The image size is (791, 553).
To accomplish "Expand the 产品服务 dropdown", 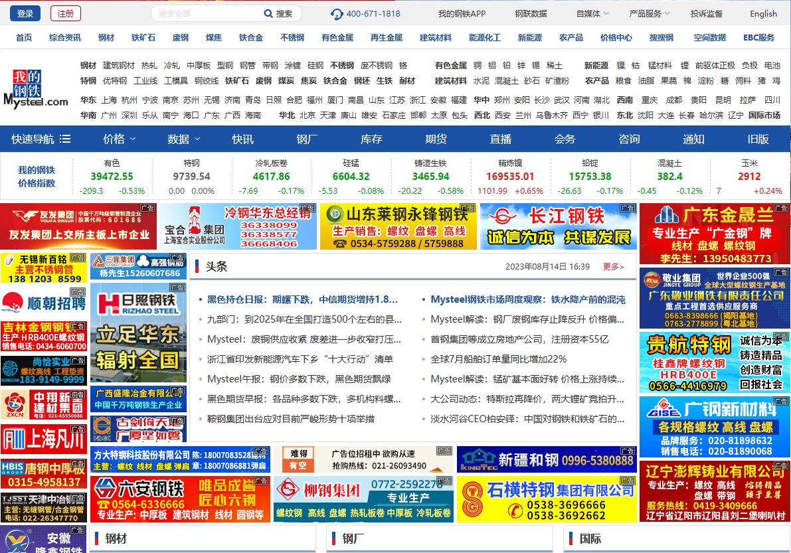I will click(650, 14).
